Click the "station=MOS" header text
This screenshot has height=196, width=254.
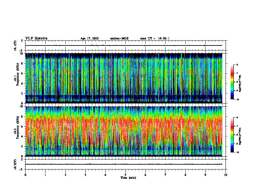pos(119,38)
